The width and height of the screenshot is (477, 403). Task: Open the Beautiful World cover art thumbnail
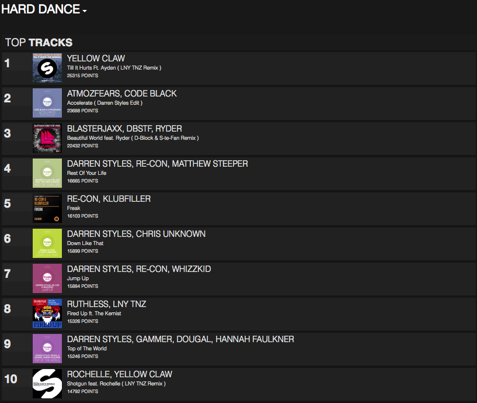pos(47,138)
